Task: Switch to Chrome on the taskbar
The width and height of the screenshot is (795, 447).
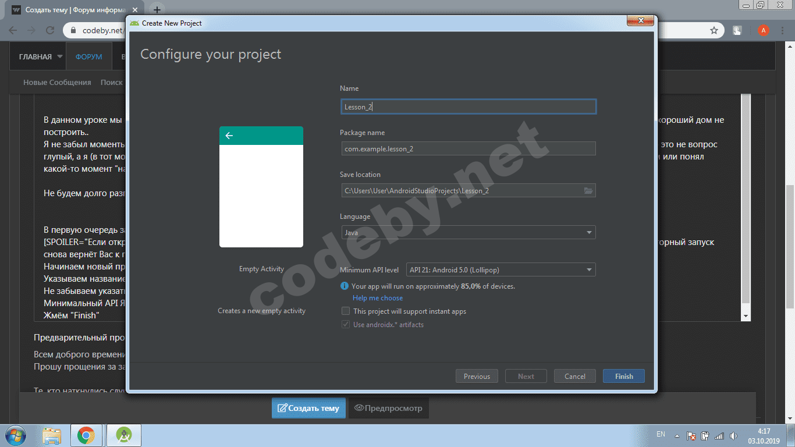Action: [x=86, y=435]
